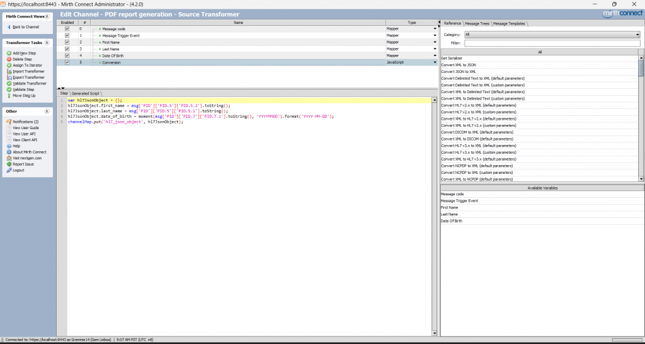This screenshot has height=344, width=645.
Task: Toggle Enabled checkbox for Last Name step
Action: pos(67,49)
